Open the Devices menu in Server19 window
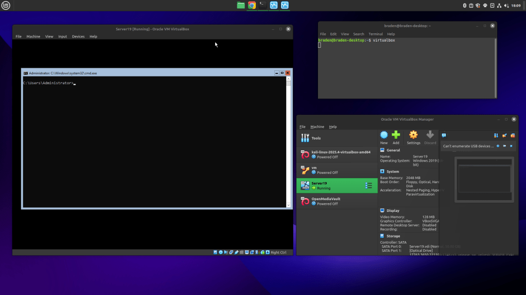 [78, 36]
